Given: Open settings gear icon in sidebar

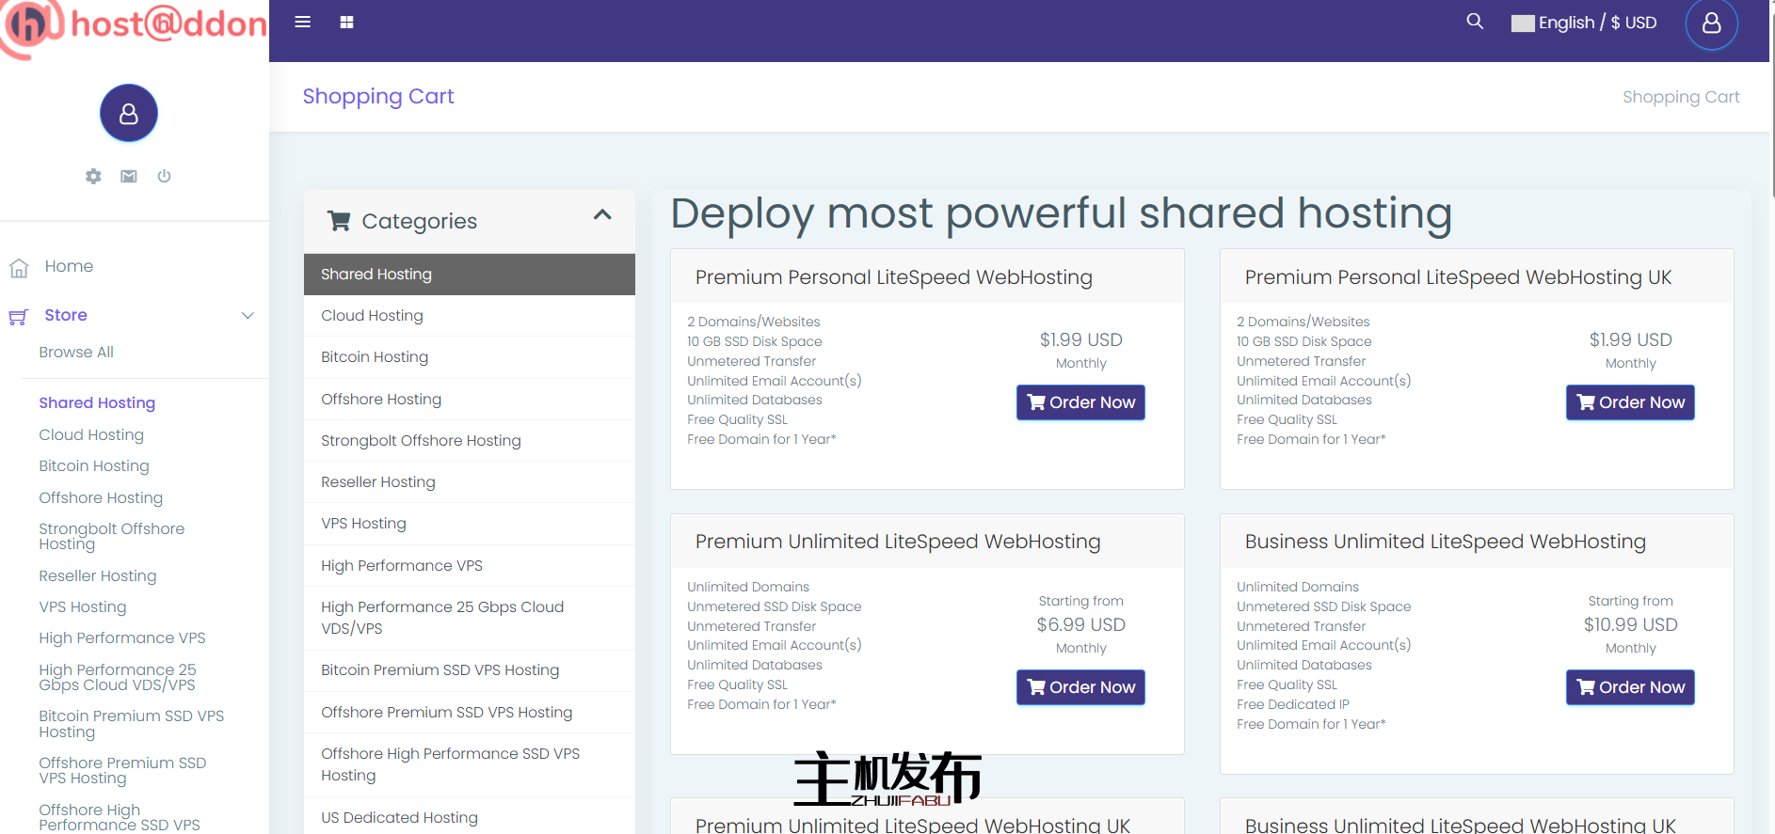Looking at the screenshot, I should 93,176.
